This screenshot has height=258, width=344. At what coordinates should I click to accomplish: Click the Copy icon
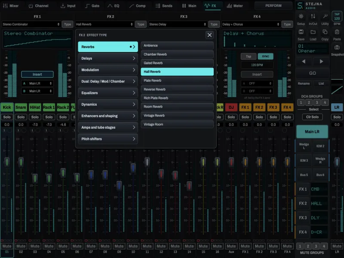point(325,32)
